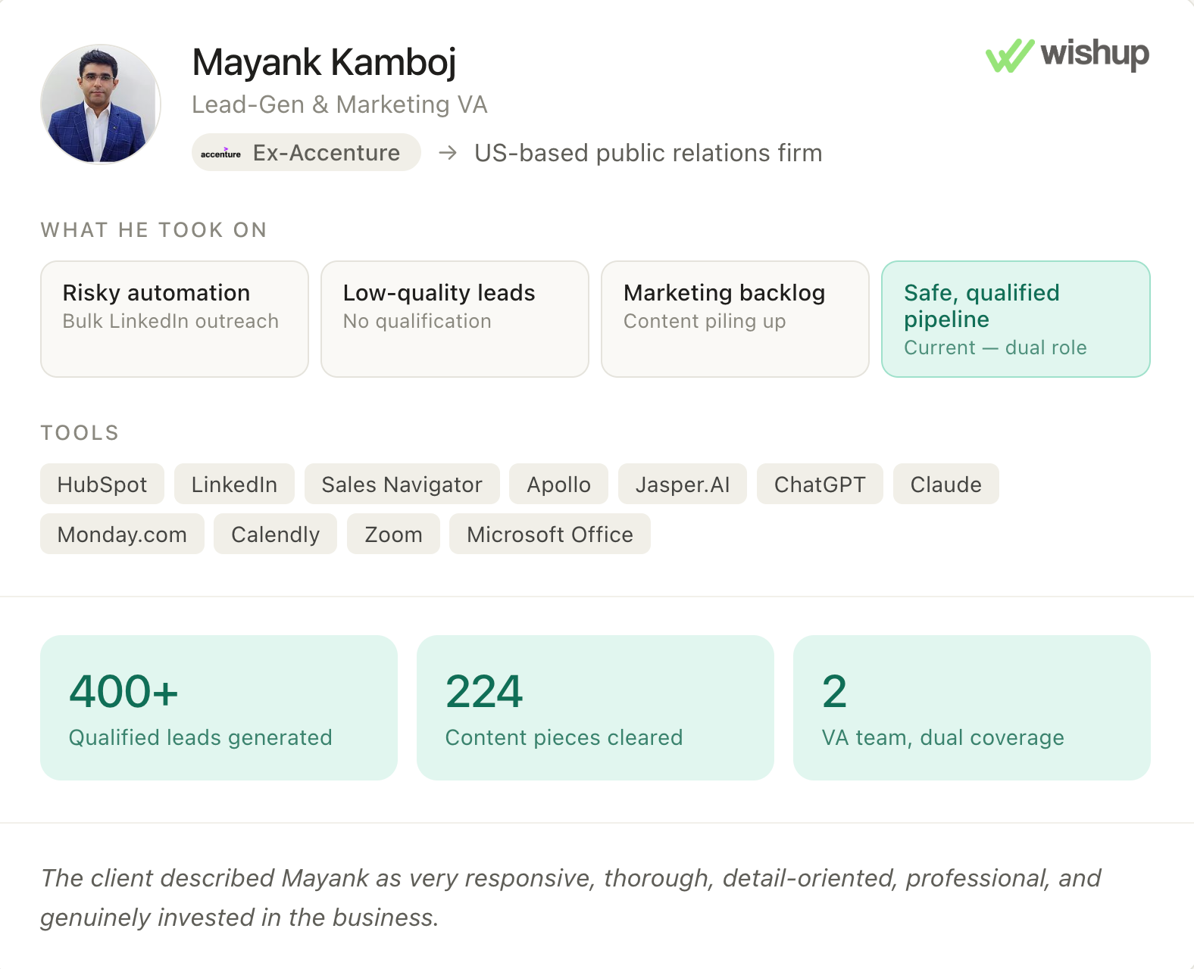Select the Sales Navigator tag
The height and width of the screenshot is (969, 1194).
[402, 484]
